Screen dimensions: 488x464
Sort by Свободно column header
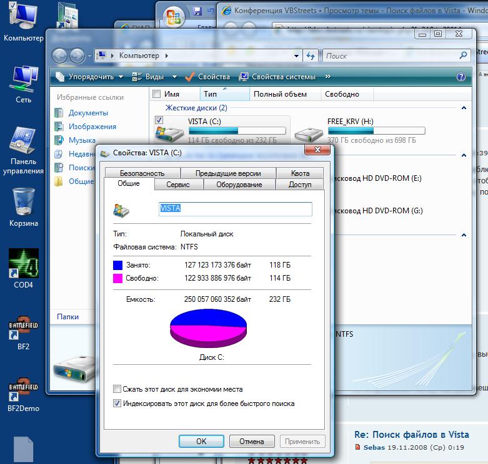click(347, 94)
